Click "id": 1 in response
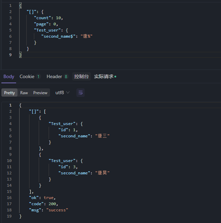 (x=68, y=130)
